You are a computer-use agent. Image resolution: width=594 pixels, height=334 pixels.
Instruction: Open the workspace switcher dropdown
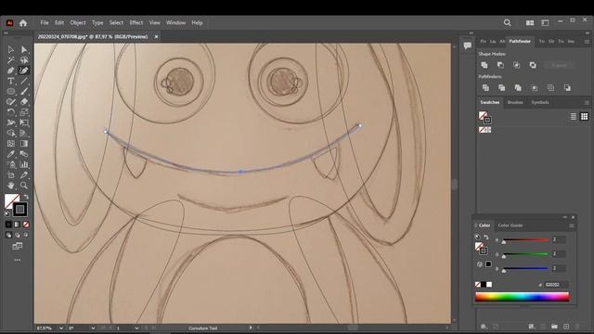[545, 22]
